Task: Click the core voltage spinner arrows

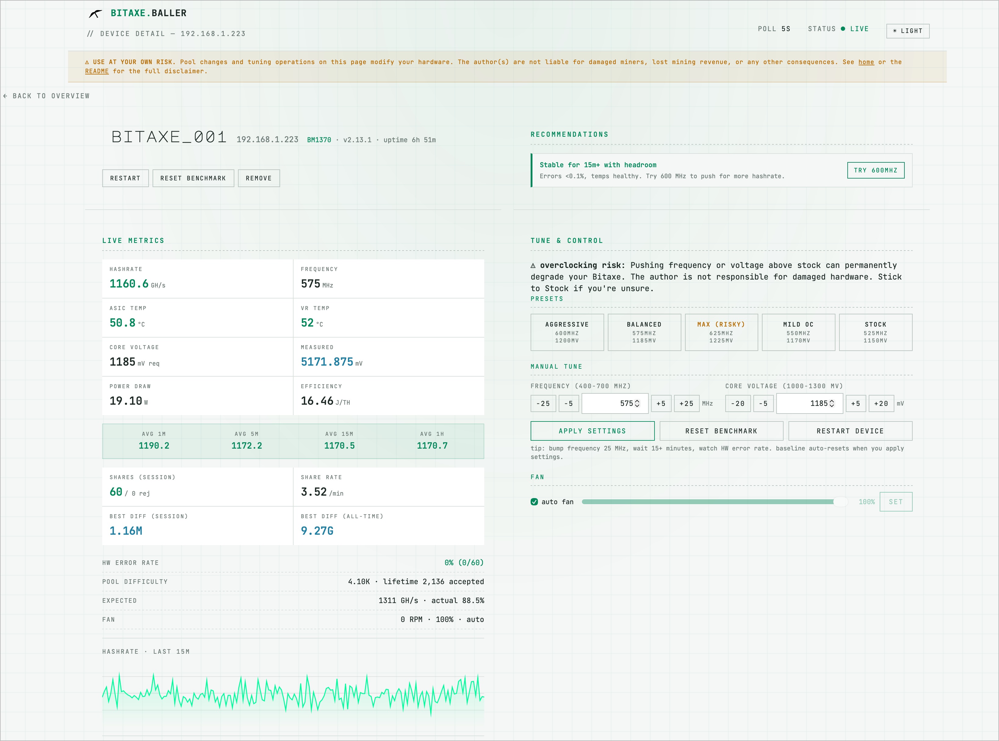Action: click(x=832, y=403)
